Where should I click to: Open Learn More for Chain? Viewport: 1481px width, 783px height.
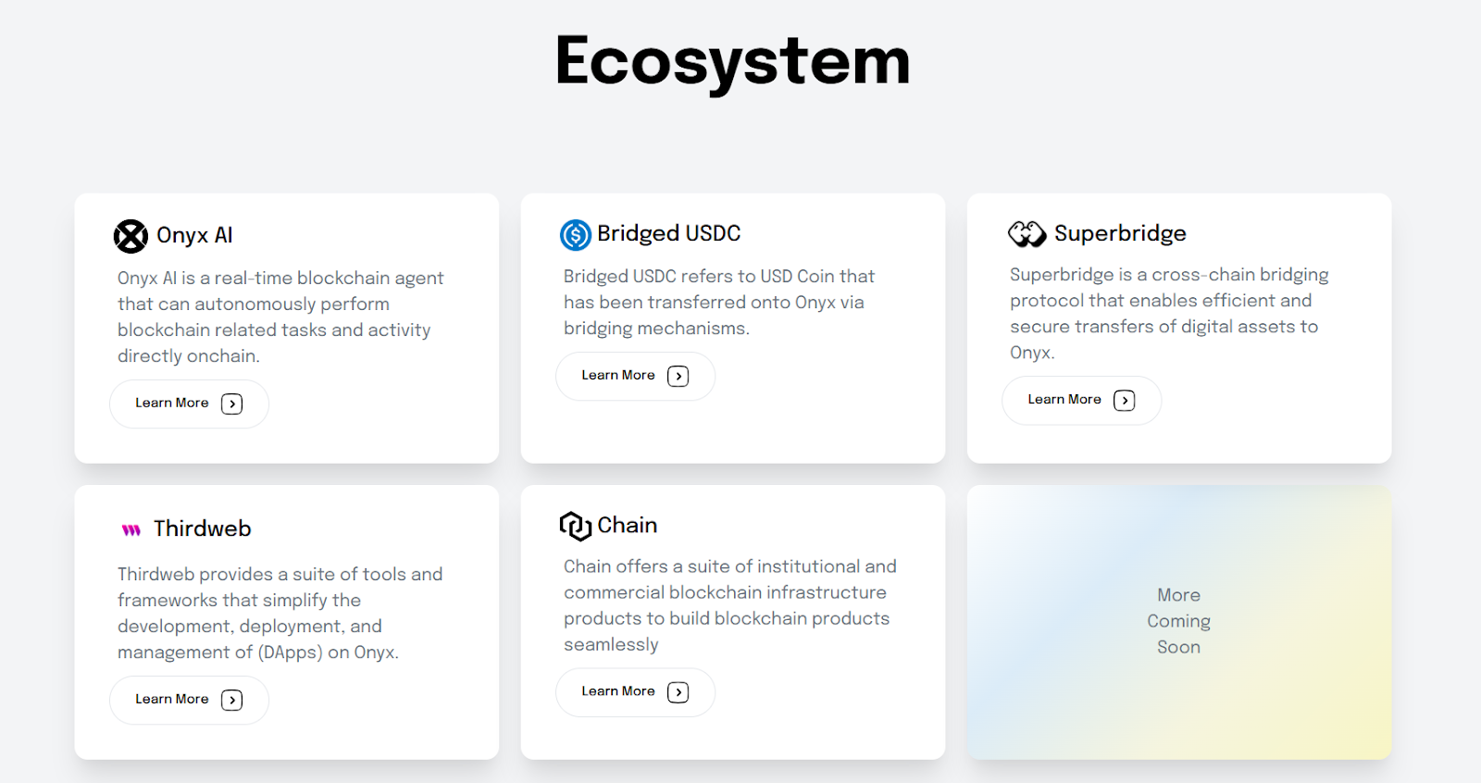tap(635, 691)
